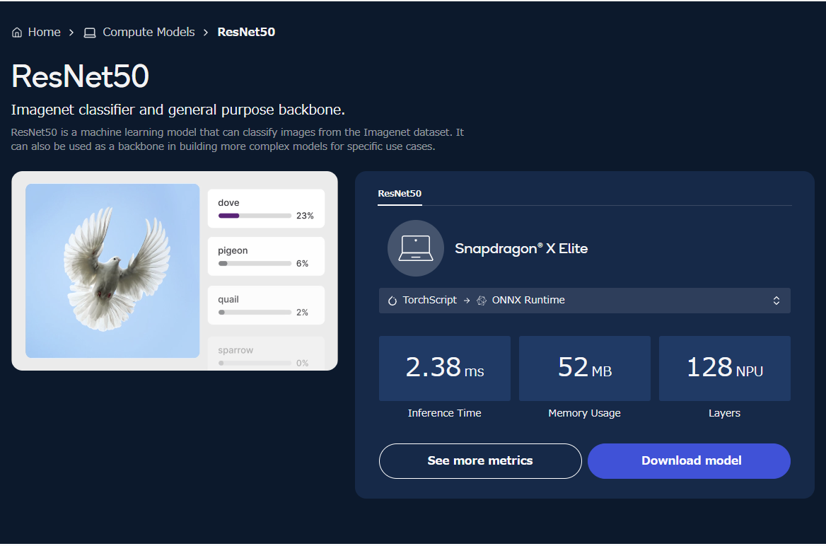Click the 2.38 ms inference time tile
Screen dimensions: 826x546
pos(445,368)
